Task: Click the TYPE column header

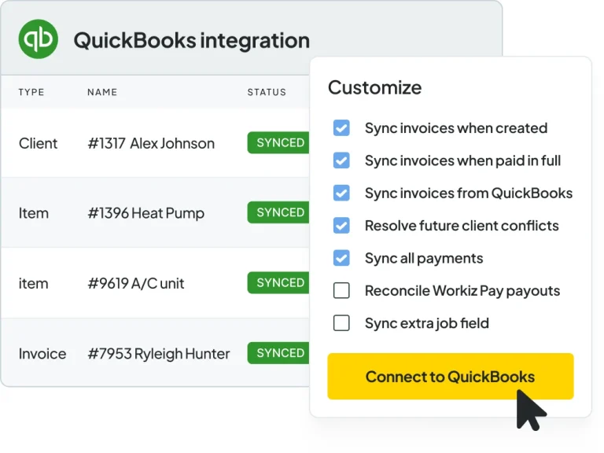Action: [31, 92]
